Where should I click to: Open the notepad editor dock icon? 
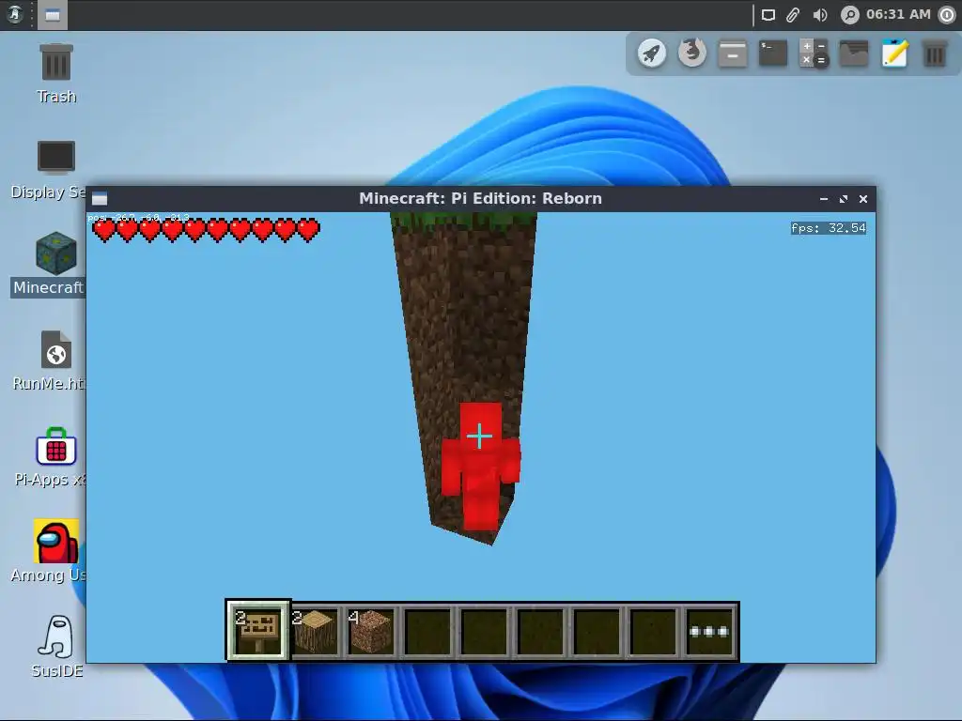894,54
